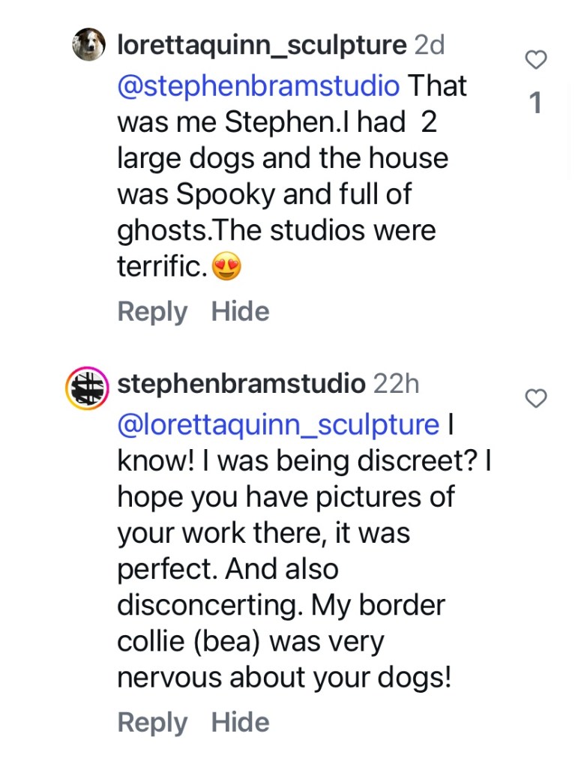This screenshot has width=575, height=767.
Task: Open lorettaquinn_sculpture's dog profile picture
Action: click(88, 46)
